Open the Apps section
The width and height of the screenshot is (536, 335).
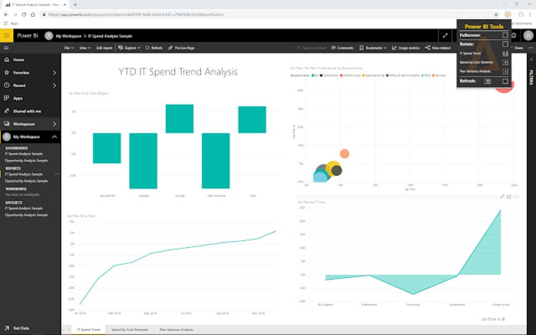click(x=17, y=98)
